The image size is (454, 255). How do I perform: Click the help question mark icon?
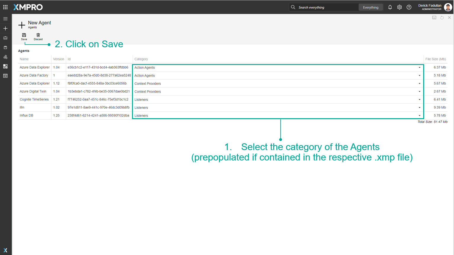tap(409, 7)
